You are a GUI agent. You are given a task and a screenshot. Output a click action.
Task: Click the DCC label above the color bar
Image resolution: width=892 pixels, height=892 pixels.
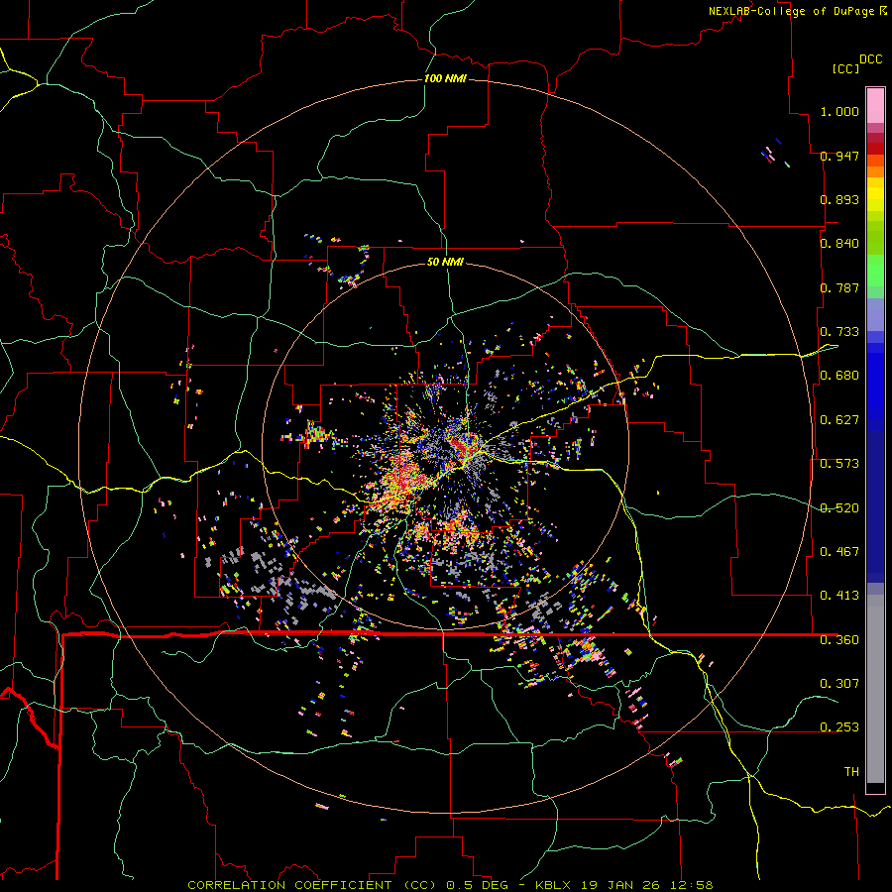(871, 59)
